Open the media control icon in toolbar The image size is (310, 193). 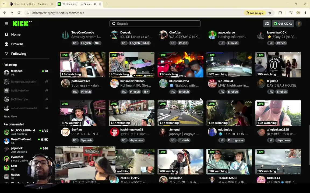[x=291, y=13]
